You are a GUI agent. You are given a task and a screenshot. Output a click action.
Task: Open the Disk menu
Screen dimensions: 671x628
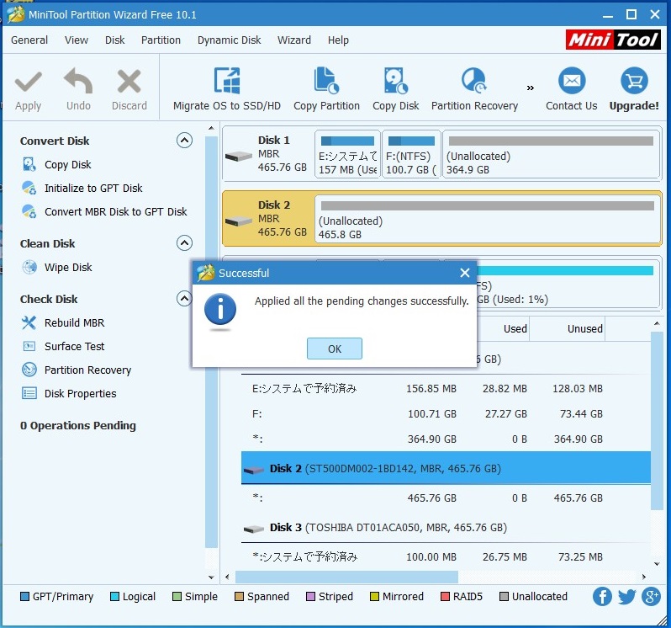point(115,40)
